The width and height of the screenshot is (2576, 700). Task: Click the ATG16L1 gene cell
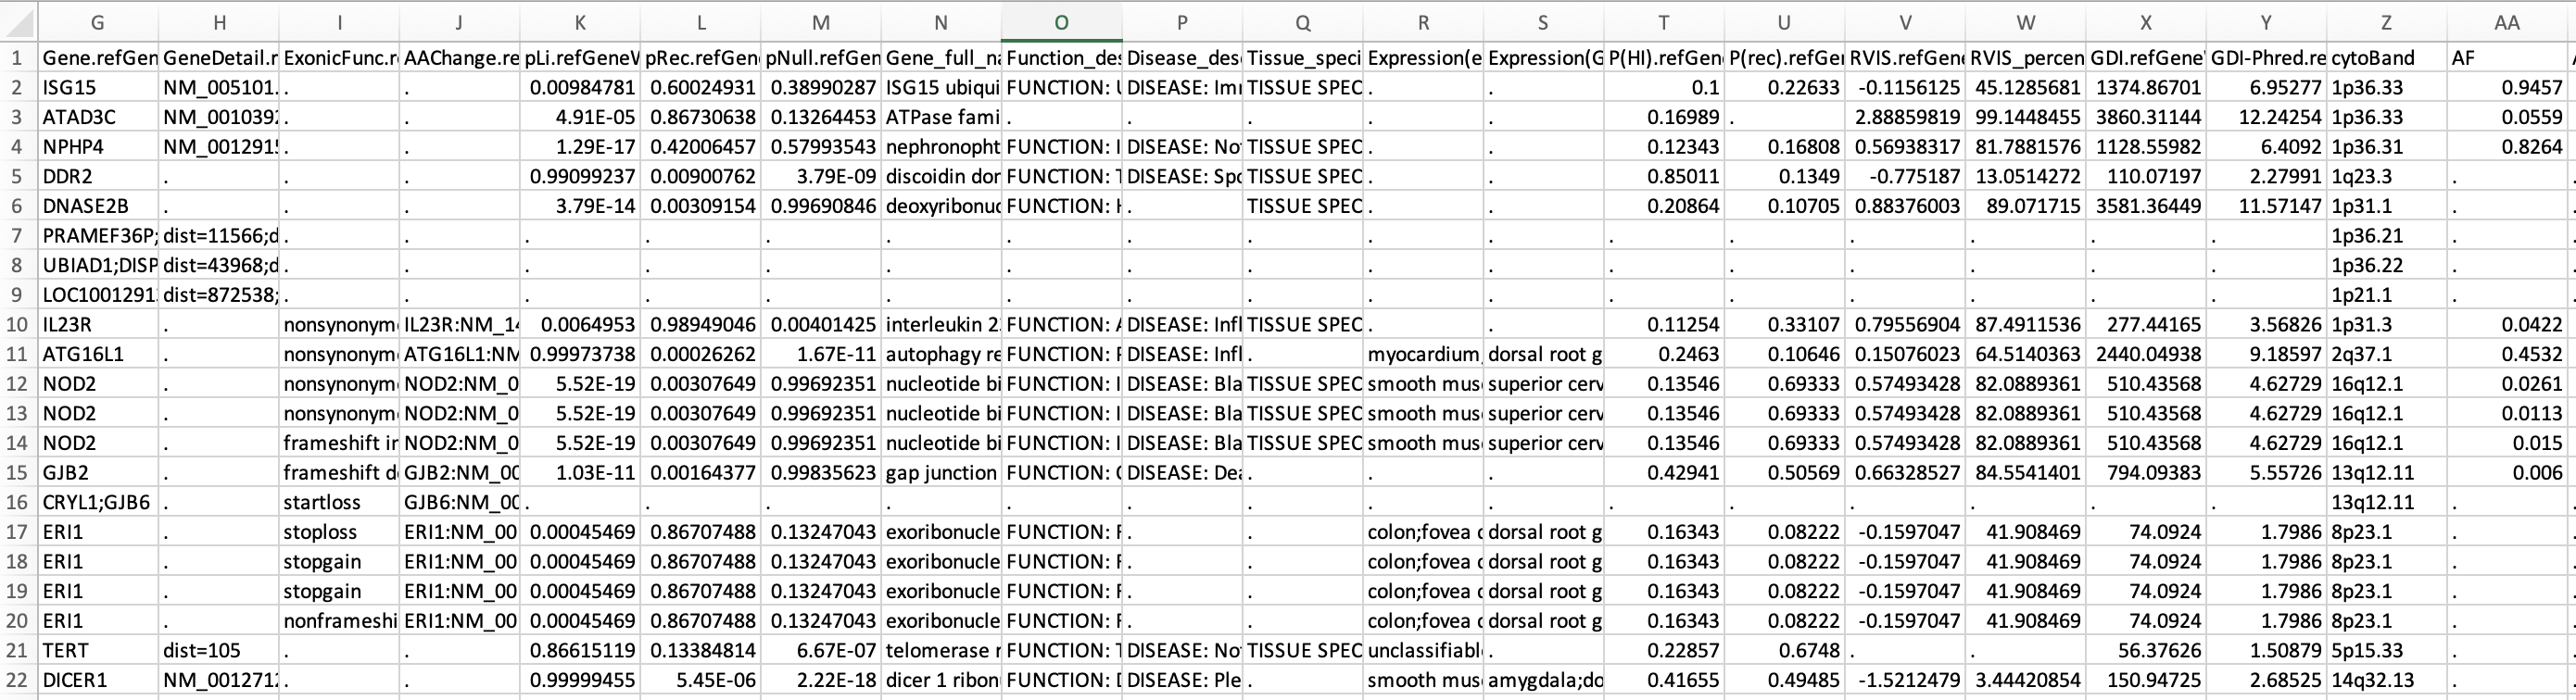98,354
